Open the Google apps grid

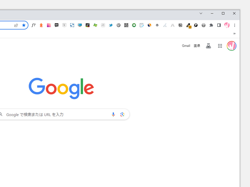220,46
